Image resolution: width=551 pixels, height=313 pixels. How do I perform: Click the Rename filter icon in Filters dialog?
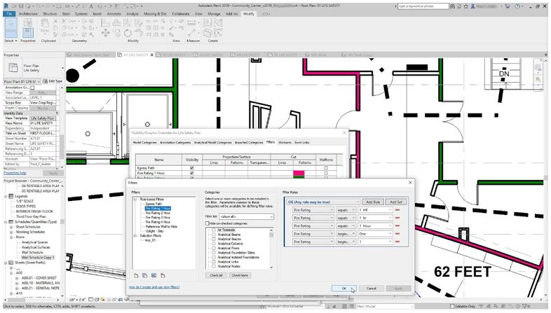154,275
